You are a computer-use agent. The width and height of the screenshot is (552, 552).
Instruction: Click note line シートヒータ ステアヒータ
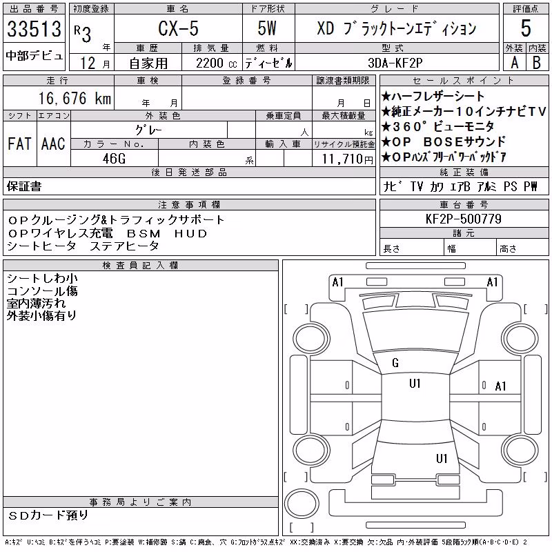pyautogui.click(x=83, y=246)
